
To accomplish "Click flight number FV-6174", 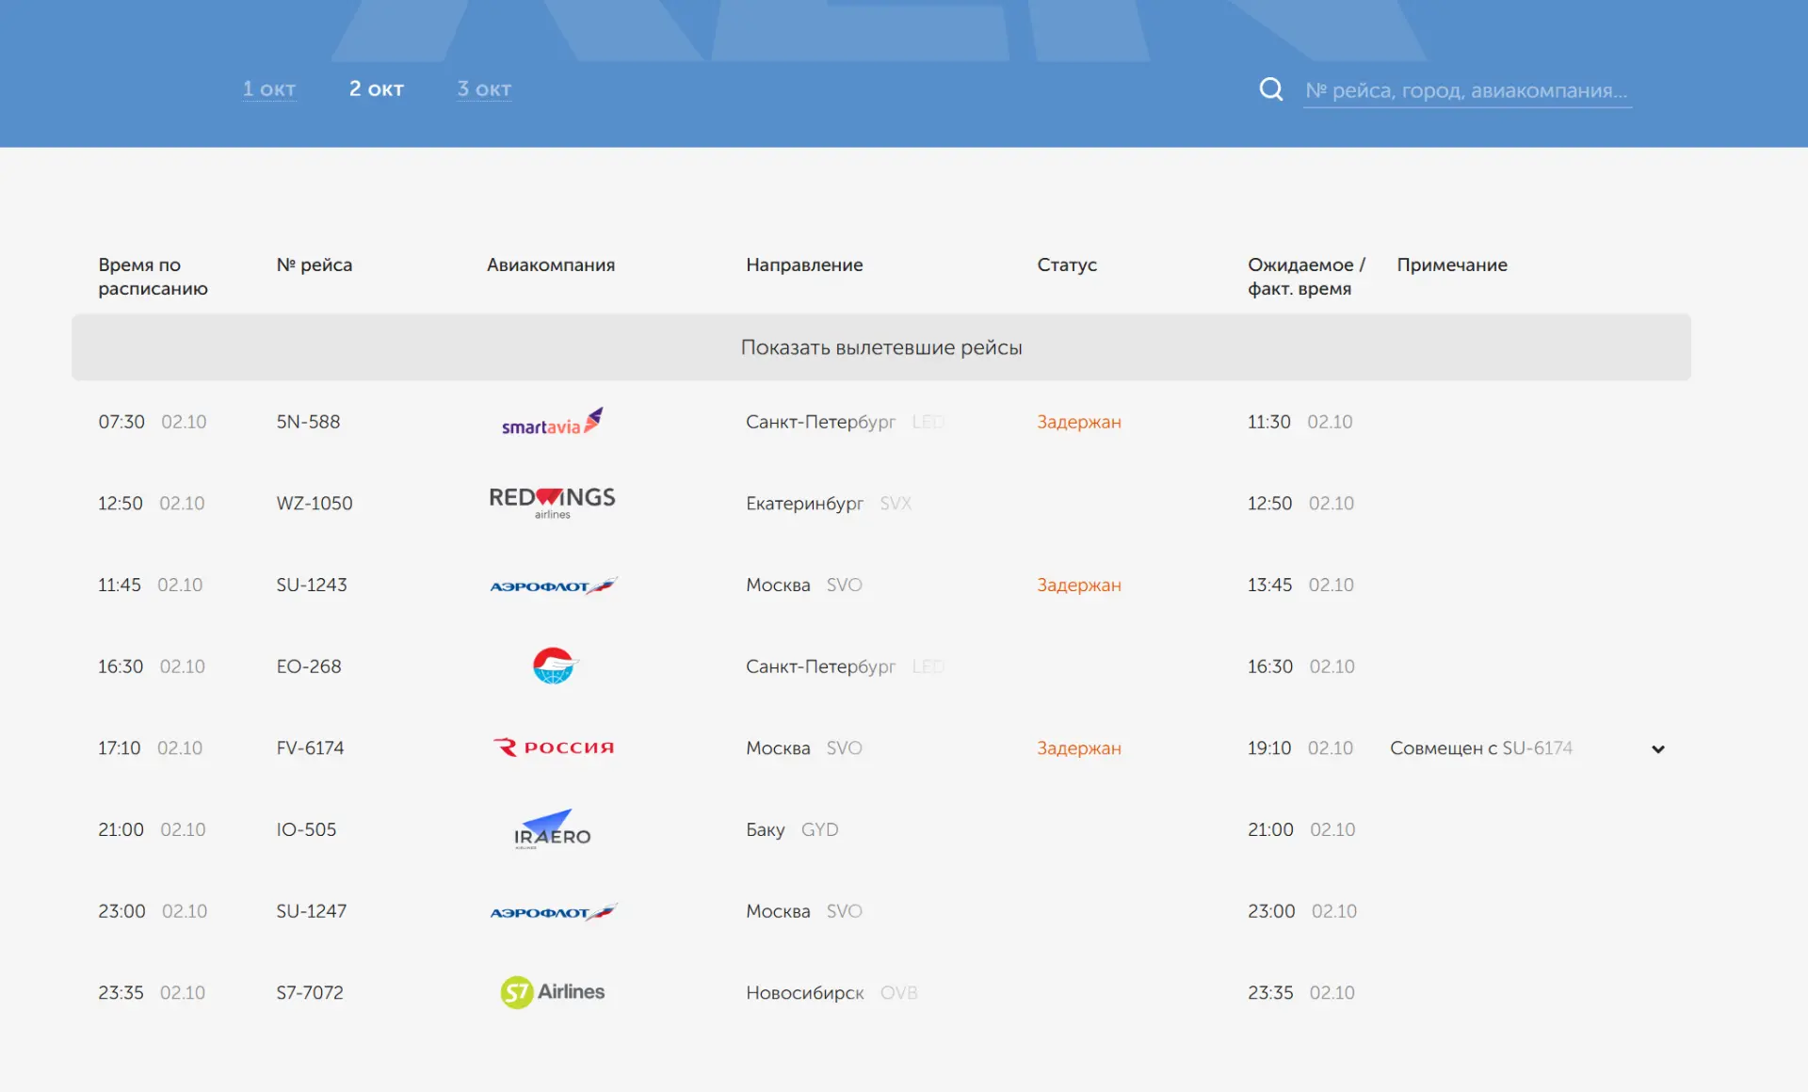I will [310, 748].
